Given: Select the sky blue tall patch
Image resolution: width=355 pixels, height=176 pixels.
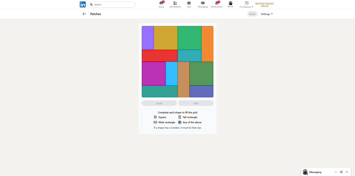Looking at the screenshot, I should click(x=172, y=73).
